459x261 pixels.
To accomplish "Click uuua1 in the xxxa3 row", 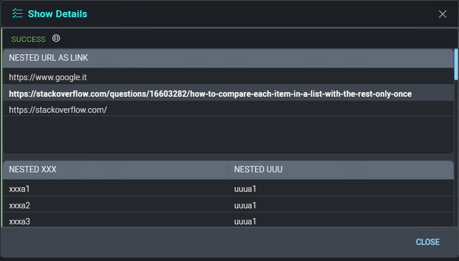I will coord(245,221).
